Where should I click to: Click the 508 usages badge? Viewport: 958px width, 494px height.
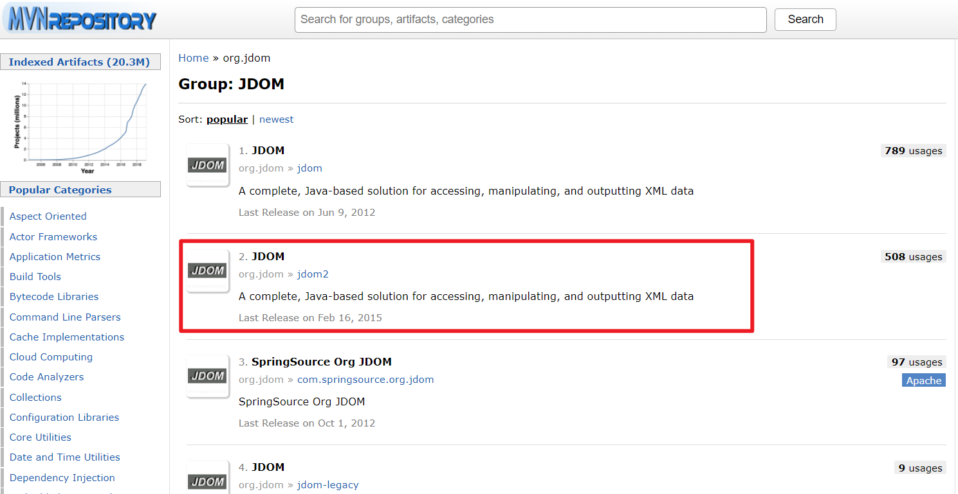tap(913, 256)
